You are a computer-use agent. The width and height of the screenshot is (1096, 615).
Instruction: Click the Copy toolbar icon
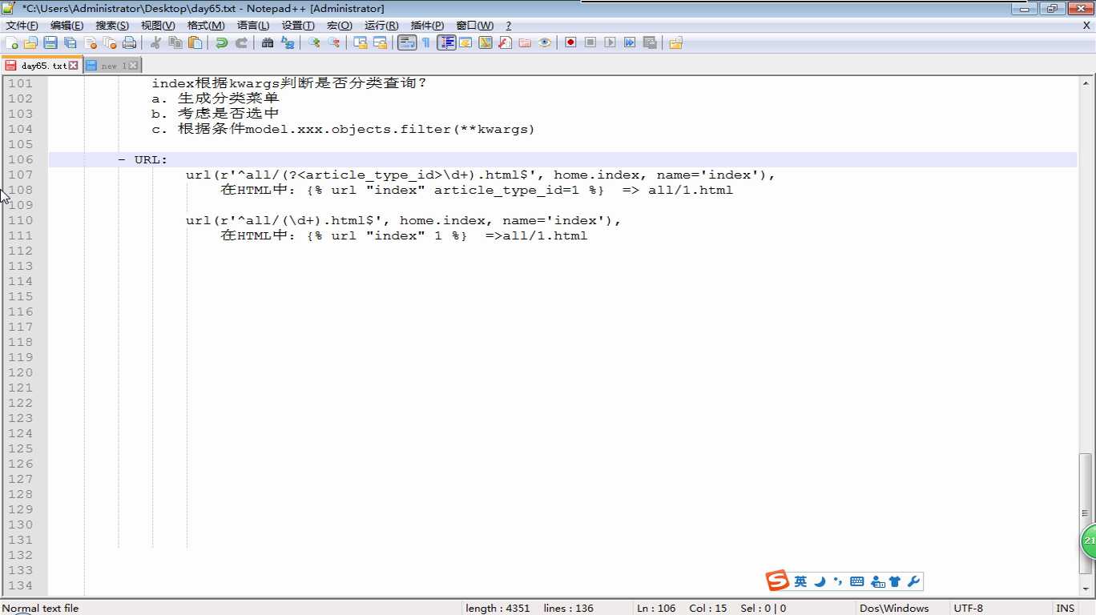[175, 42]
